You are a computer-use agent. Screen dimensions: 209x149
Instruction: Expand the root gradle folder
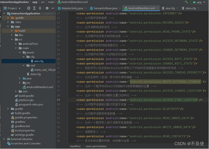coord(8,109)
